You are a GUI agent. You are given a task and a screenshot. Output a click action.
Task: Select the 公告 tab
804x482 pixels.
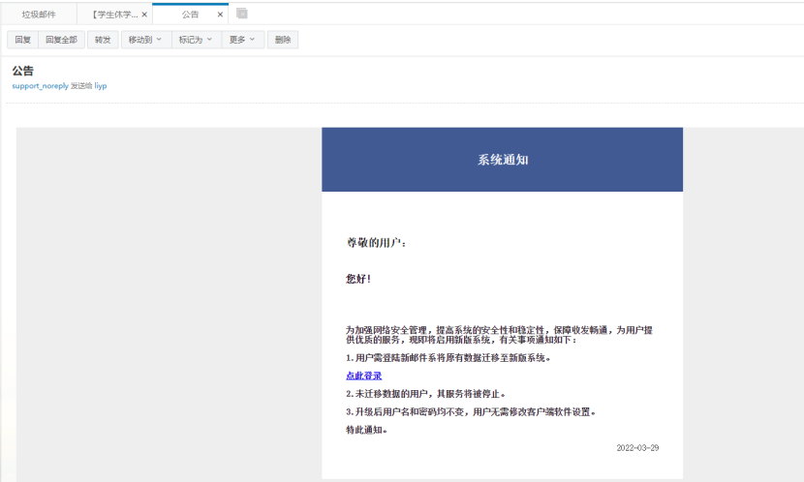click(x=190, y=15)
